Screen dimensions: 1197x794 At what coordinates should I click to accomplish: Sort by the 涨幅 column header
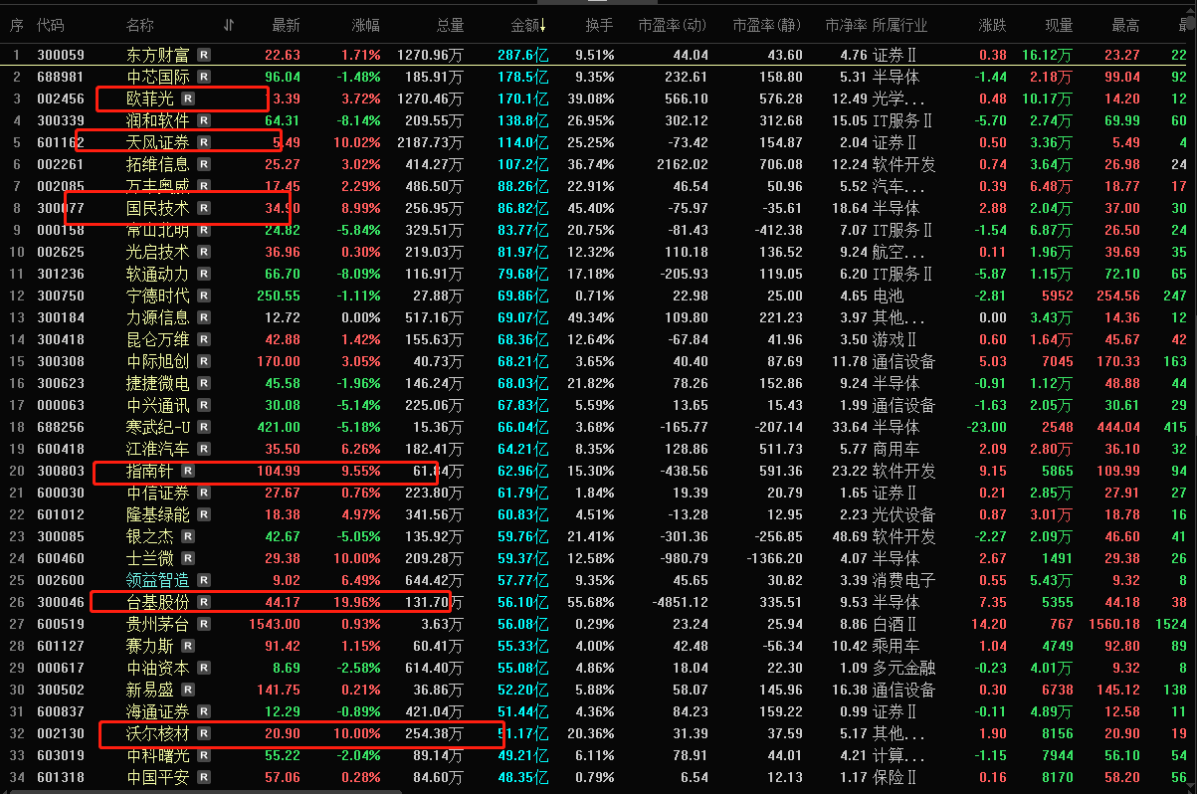point(365,25)
